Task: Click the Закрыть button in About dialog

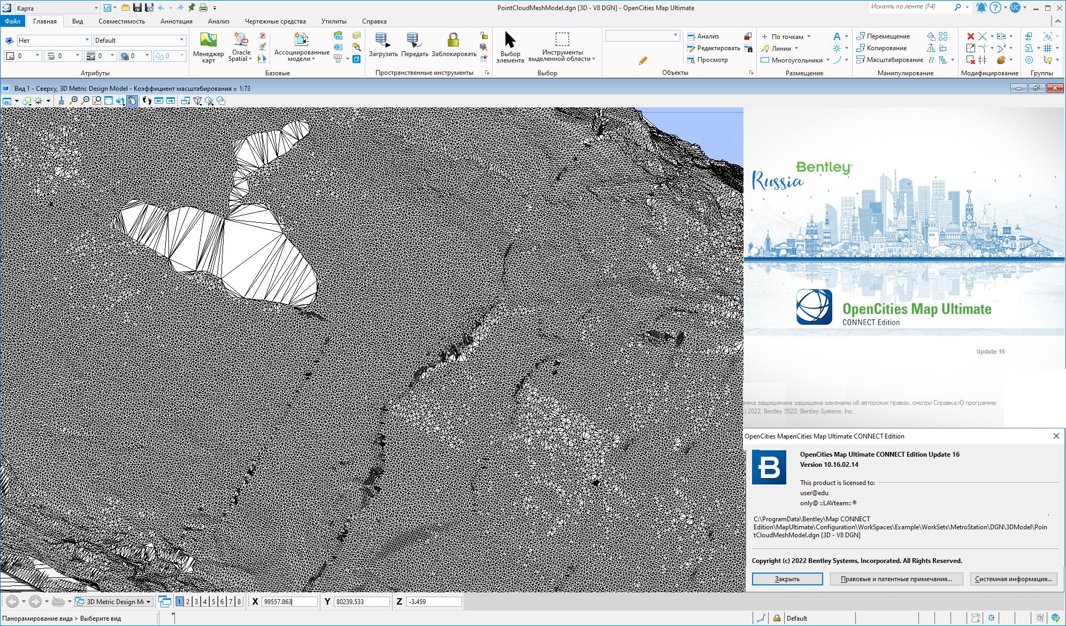Action: tap(787, 579)
